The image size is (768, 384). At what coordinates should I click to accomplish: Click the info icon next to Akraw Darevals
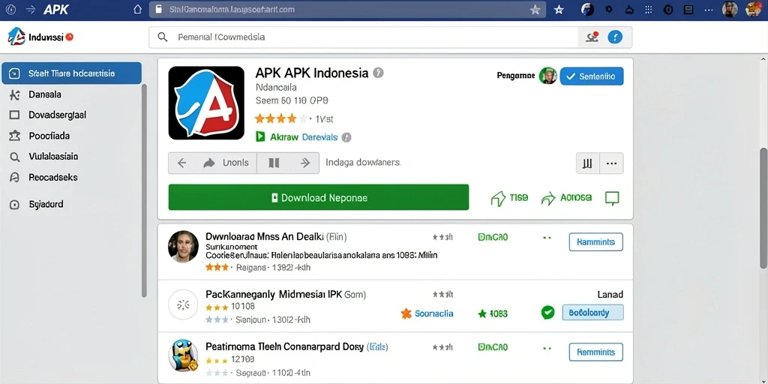[346, 138]
